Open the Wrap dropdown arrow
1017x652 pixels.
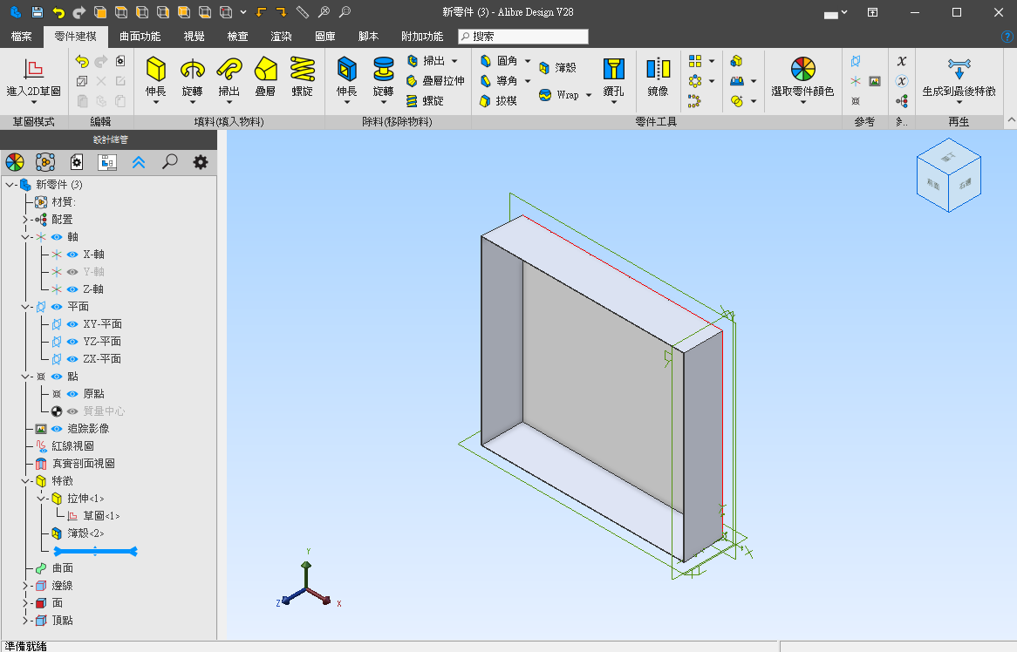click(x=589, y=95)
